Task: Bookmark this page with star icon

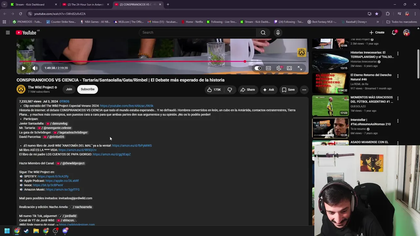Action: (377, 14)
